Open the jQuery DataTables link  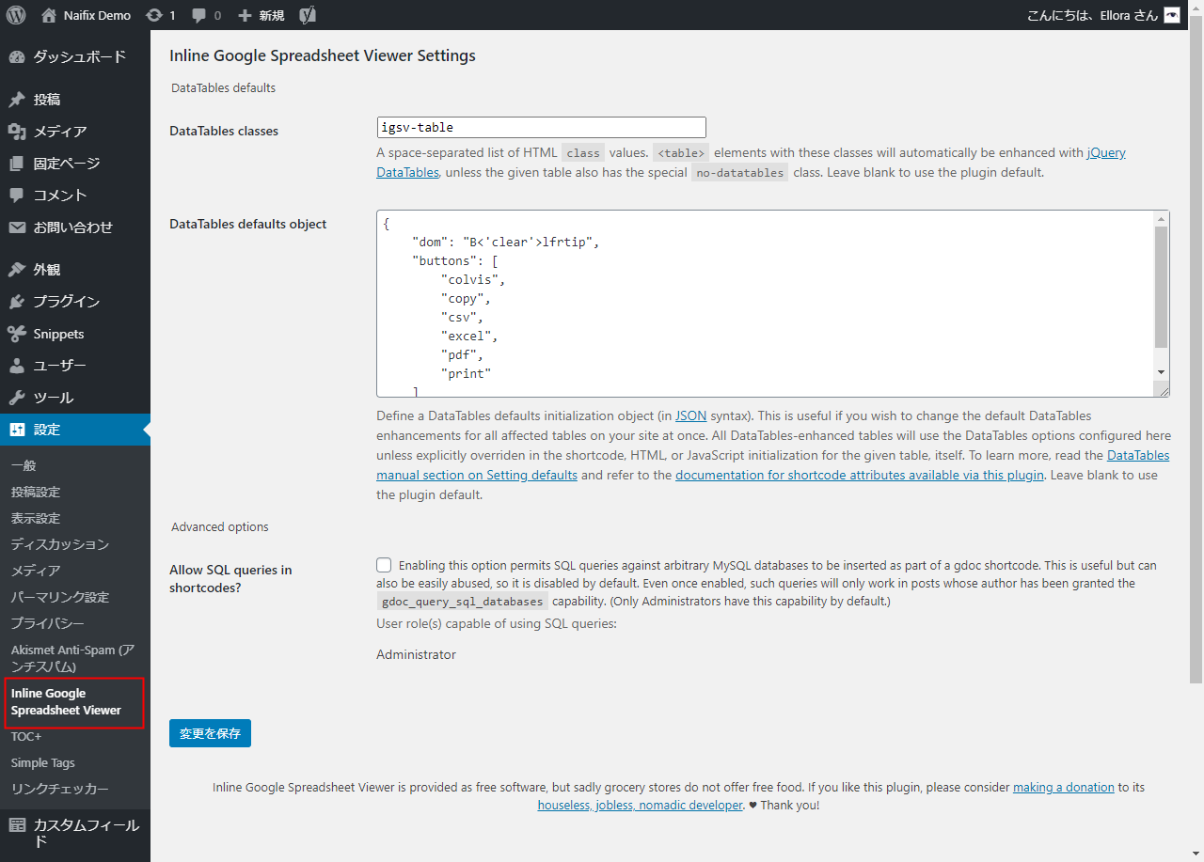pyautogui.click(x=752, y=163)
